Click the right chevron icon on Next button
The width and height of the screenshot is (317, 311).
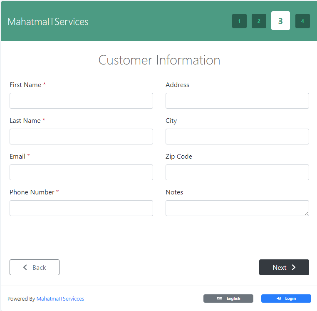point(294,268)
